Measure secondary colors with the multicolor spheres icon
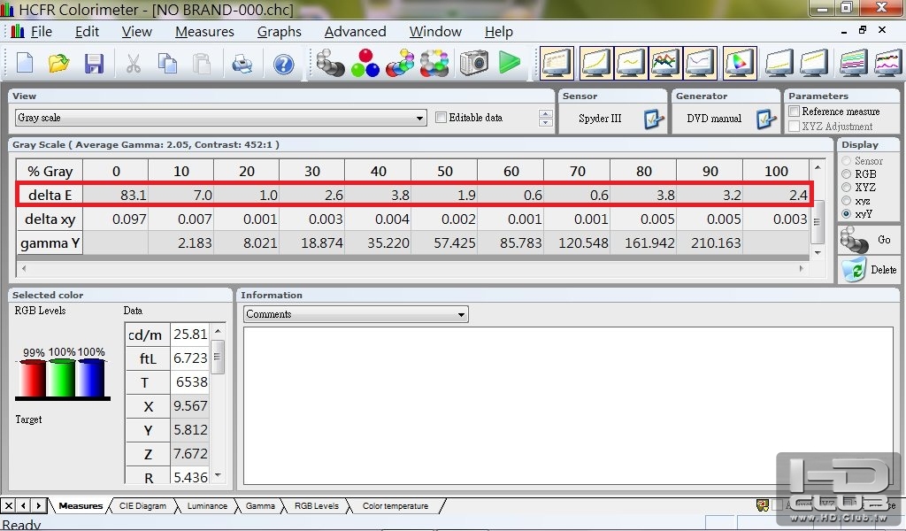 (400, 63)
